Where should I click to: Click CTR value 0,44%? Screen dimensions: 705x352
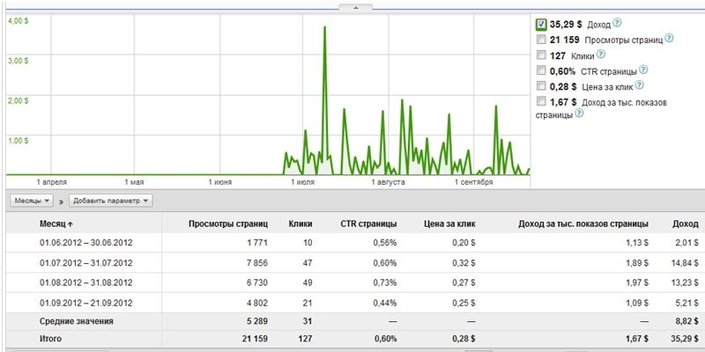pyautogui.click(x=385, y=303)
